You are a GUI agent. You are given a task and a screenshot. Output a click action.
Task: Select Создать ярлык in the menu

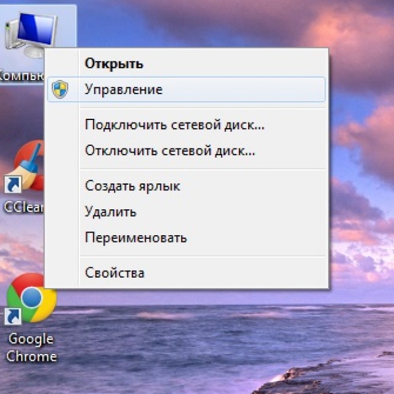point(187,186)
